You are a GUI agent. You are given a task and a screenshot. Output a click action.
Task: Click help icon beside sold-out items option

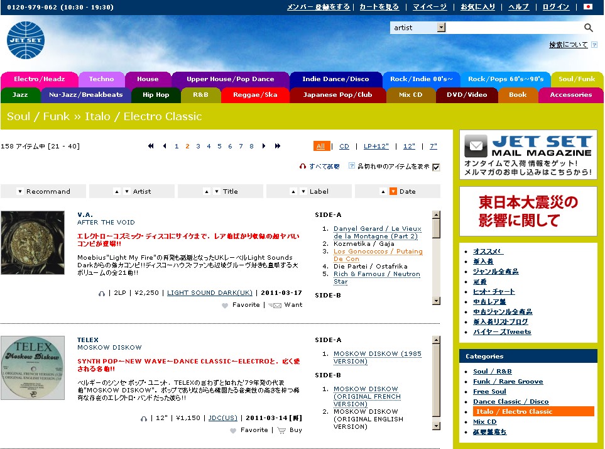[x=351, y=165]
